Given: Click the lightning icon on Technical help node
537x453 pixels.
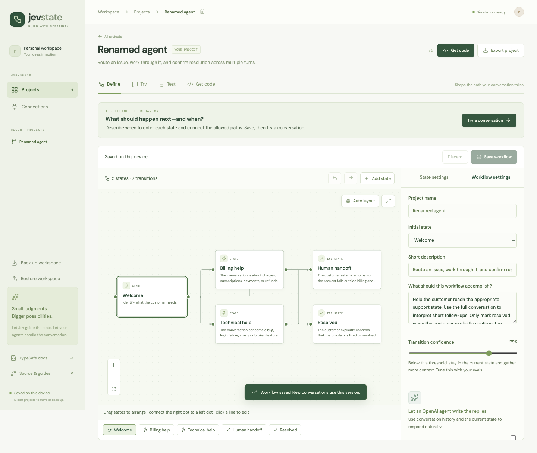Looking at the screenshot, I should (224, 313).
